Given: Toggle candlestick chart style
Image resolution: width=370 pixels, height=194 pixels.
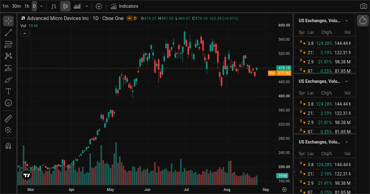Looking at the screenshot, I should pos(65,6).
